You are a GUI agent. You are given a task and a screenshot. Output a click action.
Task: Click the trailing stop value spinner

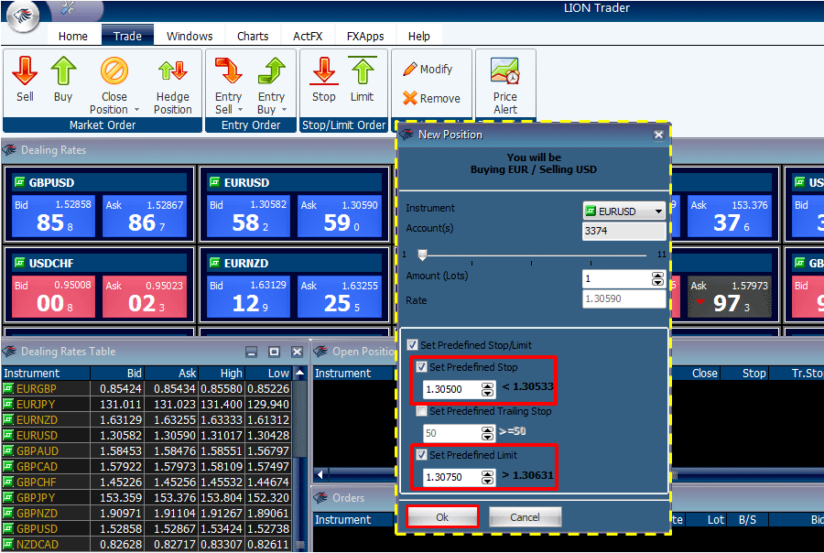tap(488, 433)
